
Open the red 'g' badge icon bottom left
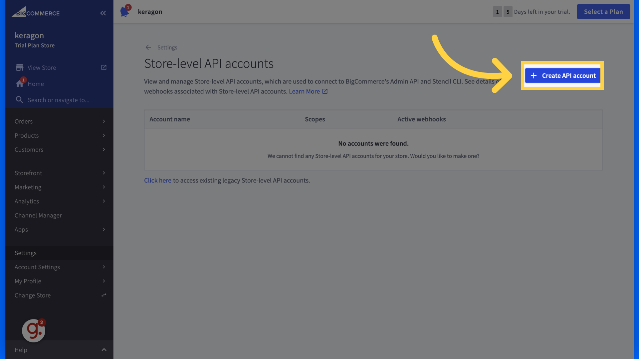tap(33, 330)
